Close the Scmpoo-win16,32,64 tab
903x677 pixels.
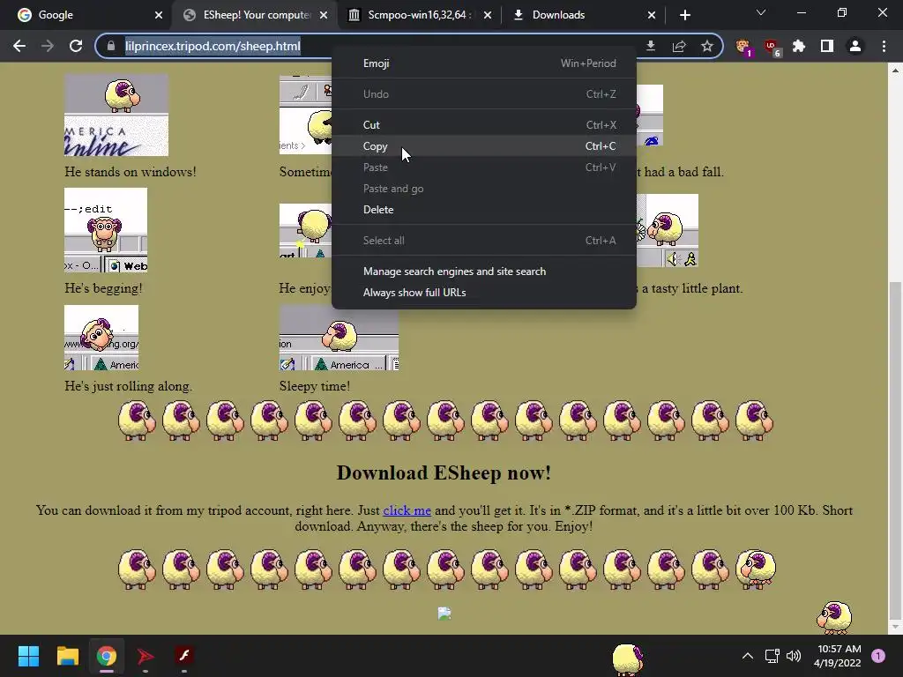487,15
